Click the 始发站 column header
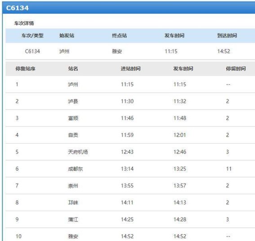The height and width of the screenshot is (241, 255). pyautogui.click(x=67, y=35)
